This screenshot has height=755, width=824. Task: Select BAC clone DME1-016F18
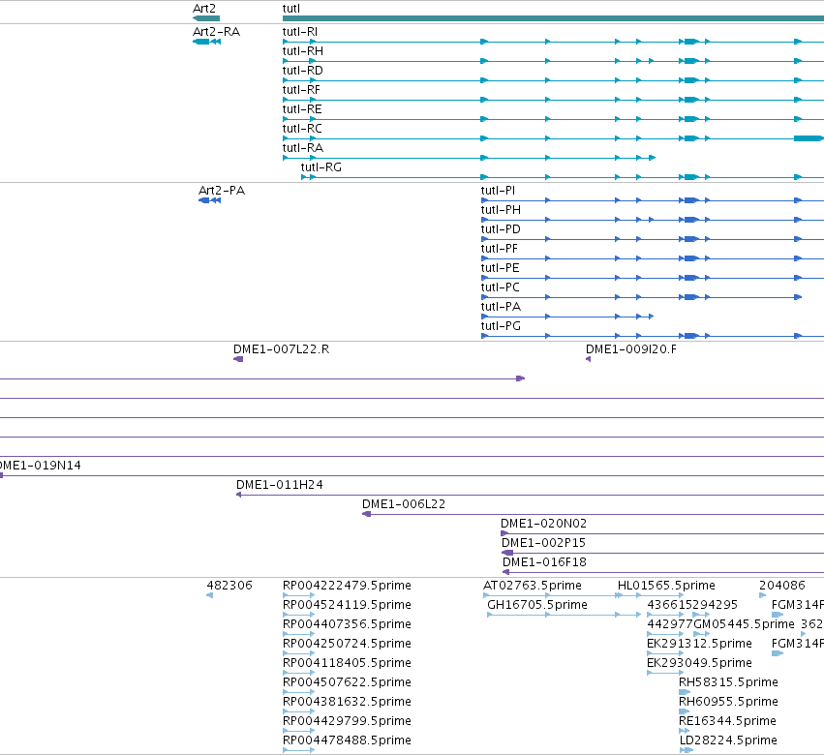tap(544, 562)
